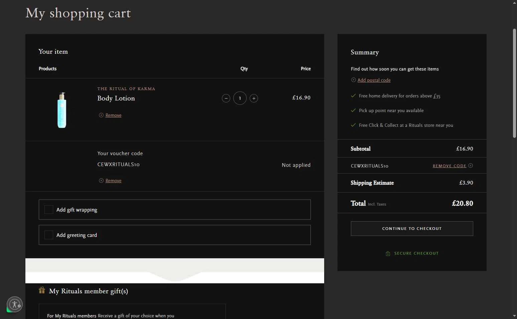517x319 pixels.
Task: Click the circled x icon next to REMOVE CODE
Action: pyautogui.click(x=471, y=166)
